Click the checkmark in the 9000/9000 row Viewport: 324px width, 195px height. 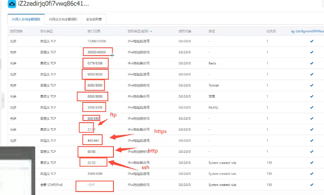coord(312,74)
